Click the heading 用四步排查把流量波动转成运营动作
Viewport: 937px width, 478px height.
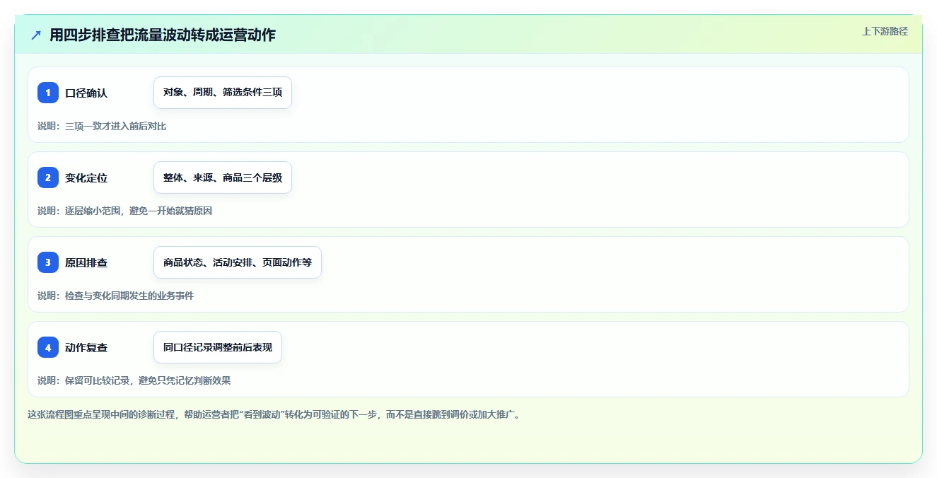point(163,35)
